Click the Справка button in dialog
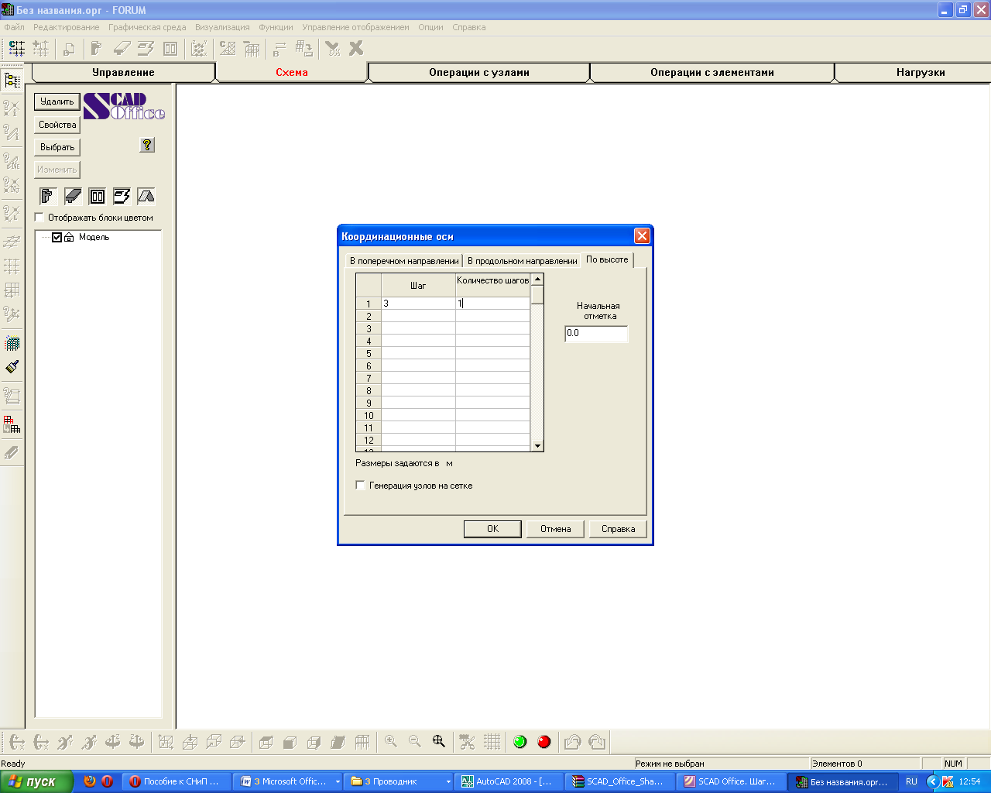The width and height of the screenshot is (991, 793). (x=618, y=529)
